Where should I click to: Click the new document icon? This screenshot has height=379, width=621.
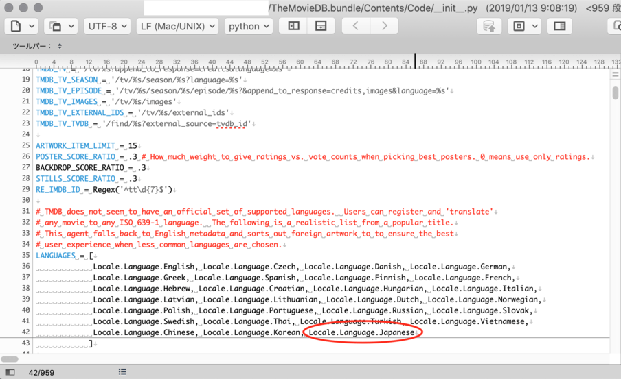(x=16, y=26)
